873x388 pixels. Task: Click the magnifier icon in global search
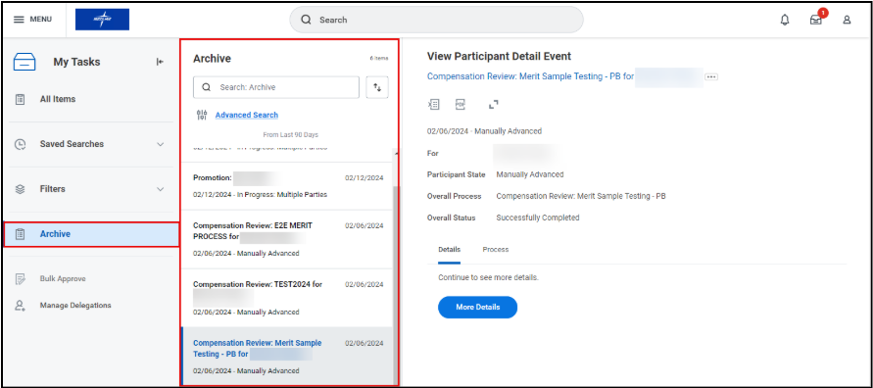click(x=306, y=20)
